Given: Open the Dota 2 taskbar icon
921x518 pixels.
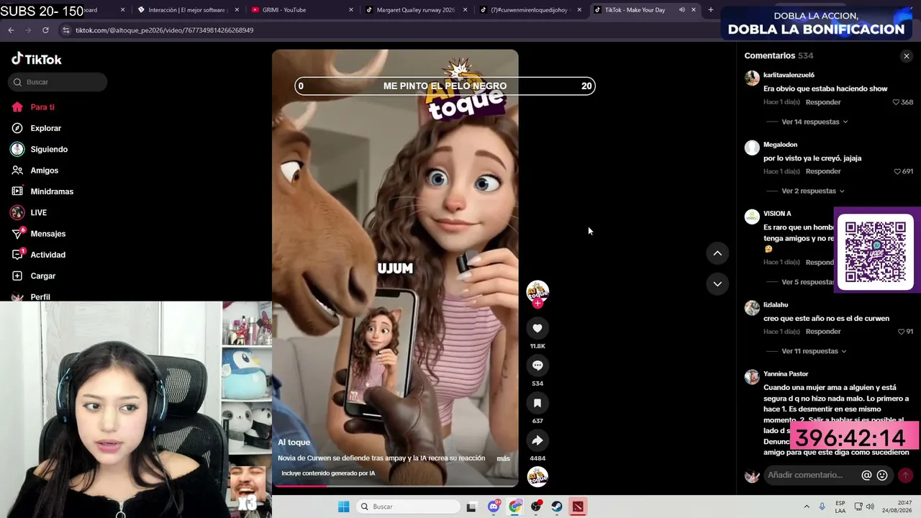Looking at the screenshot, I should [578, 506].
